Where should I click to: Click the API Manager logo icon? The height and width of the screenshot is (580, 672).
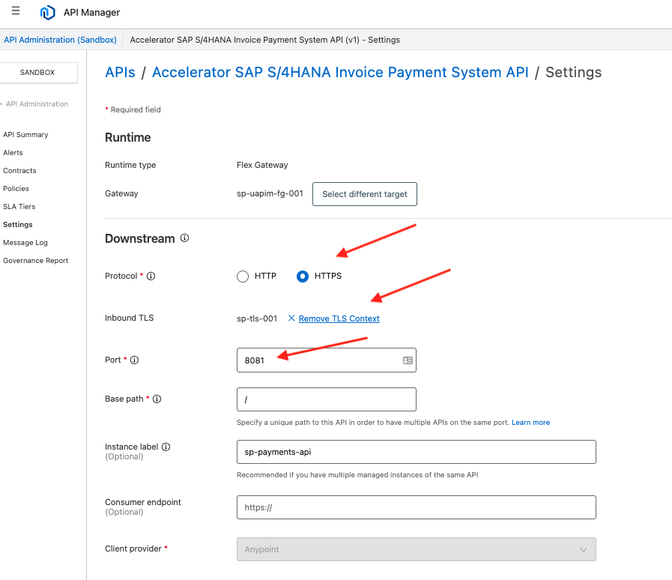pos(47,13)
